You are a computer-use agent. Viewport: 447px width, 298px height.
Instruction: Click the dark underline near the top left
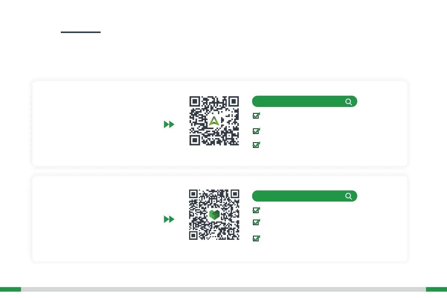point(81,32)
